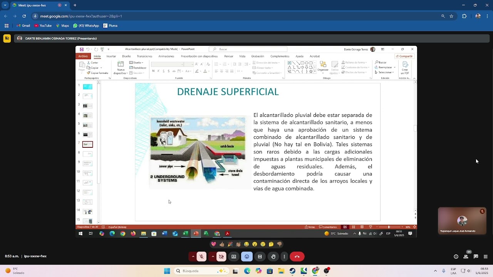Send thinking face reaction emoji

click(271, 244)
